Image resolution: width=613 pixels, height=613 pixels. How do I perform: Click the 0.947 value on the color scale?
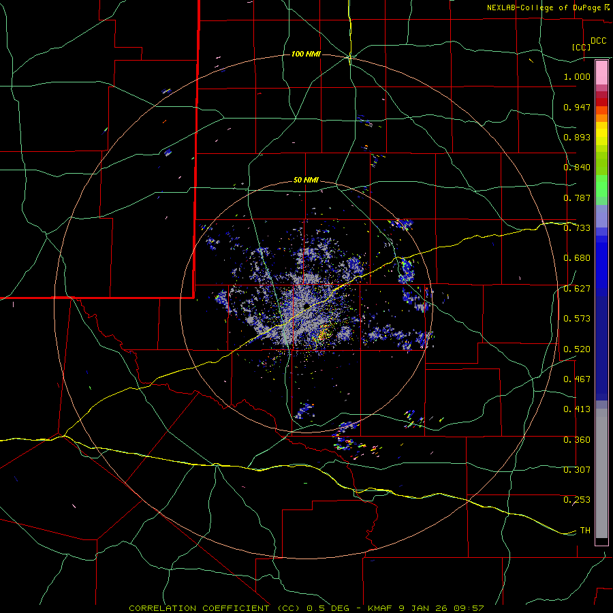pos(577,107)
